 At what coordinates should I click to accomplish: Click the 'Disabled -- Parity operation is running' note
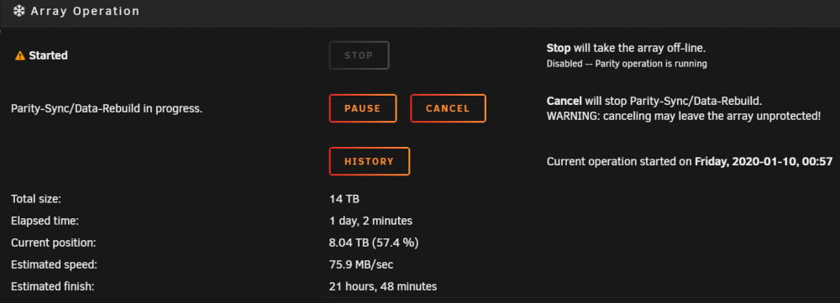tap(627, 65)
